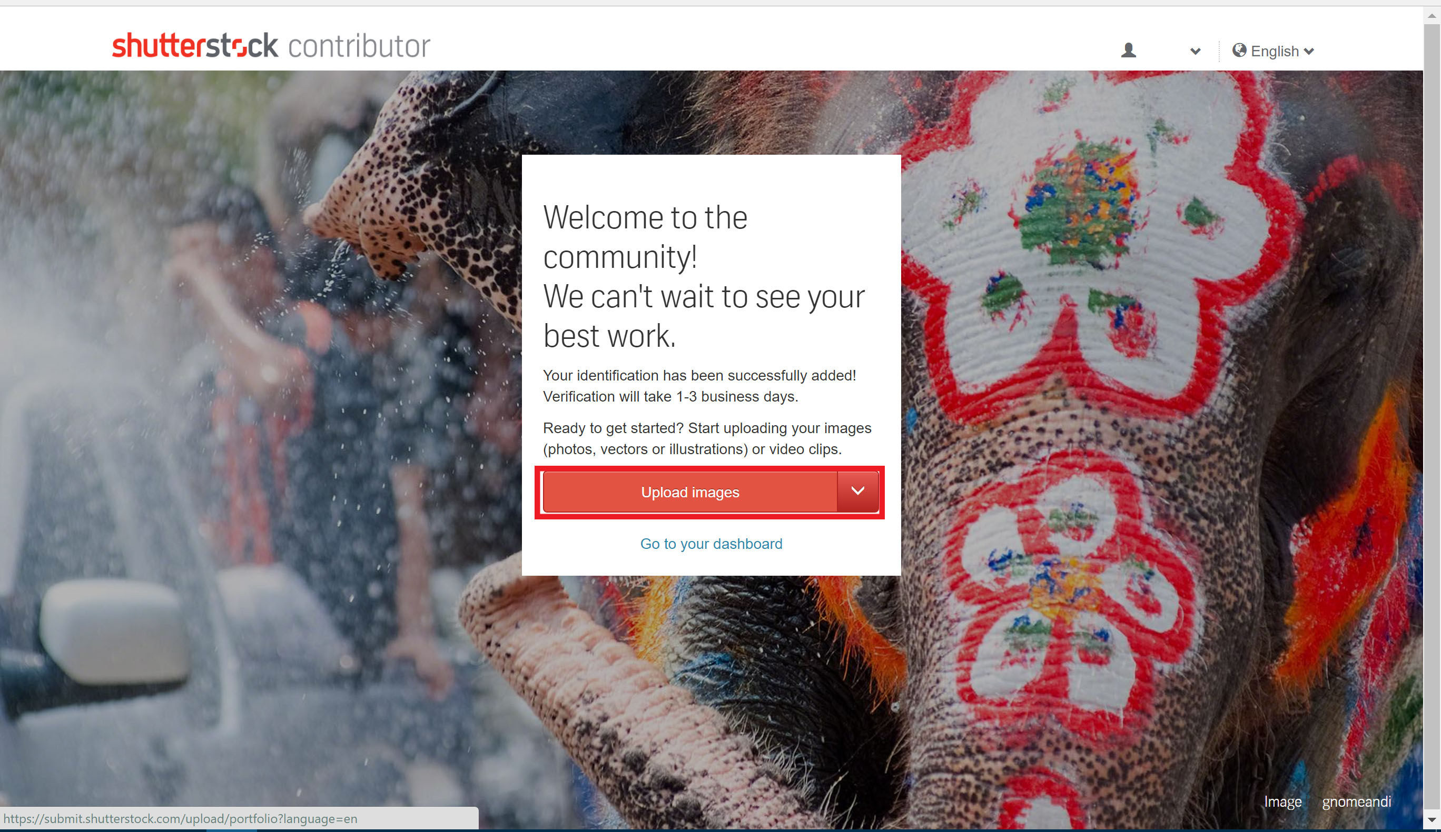Click the scrollbar up arrow
1441x832 pixels.
[x=1432, y=16]
